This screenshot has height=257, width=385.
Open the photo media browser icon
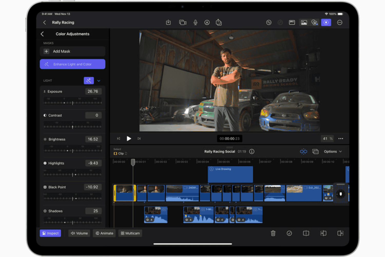(x=304, y=22)
